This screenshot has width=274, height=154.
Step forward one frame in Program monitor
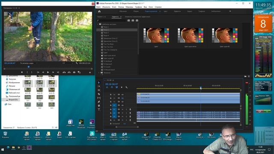(x=53, y=72)
